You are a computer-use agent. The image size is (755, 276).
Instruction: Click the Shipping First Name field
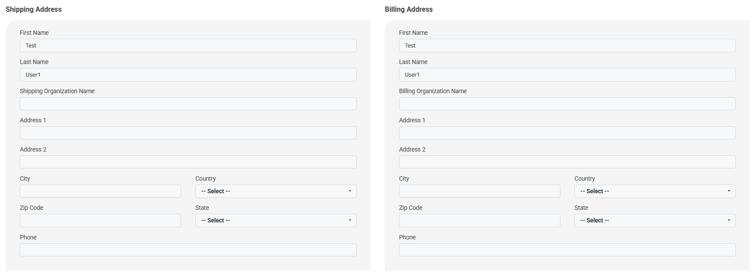tap(188, 46)
